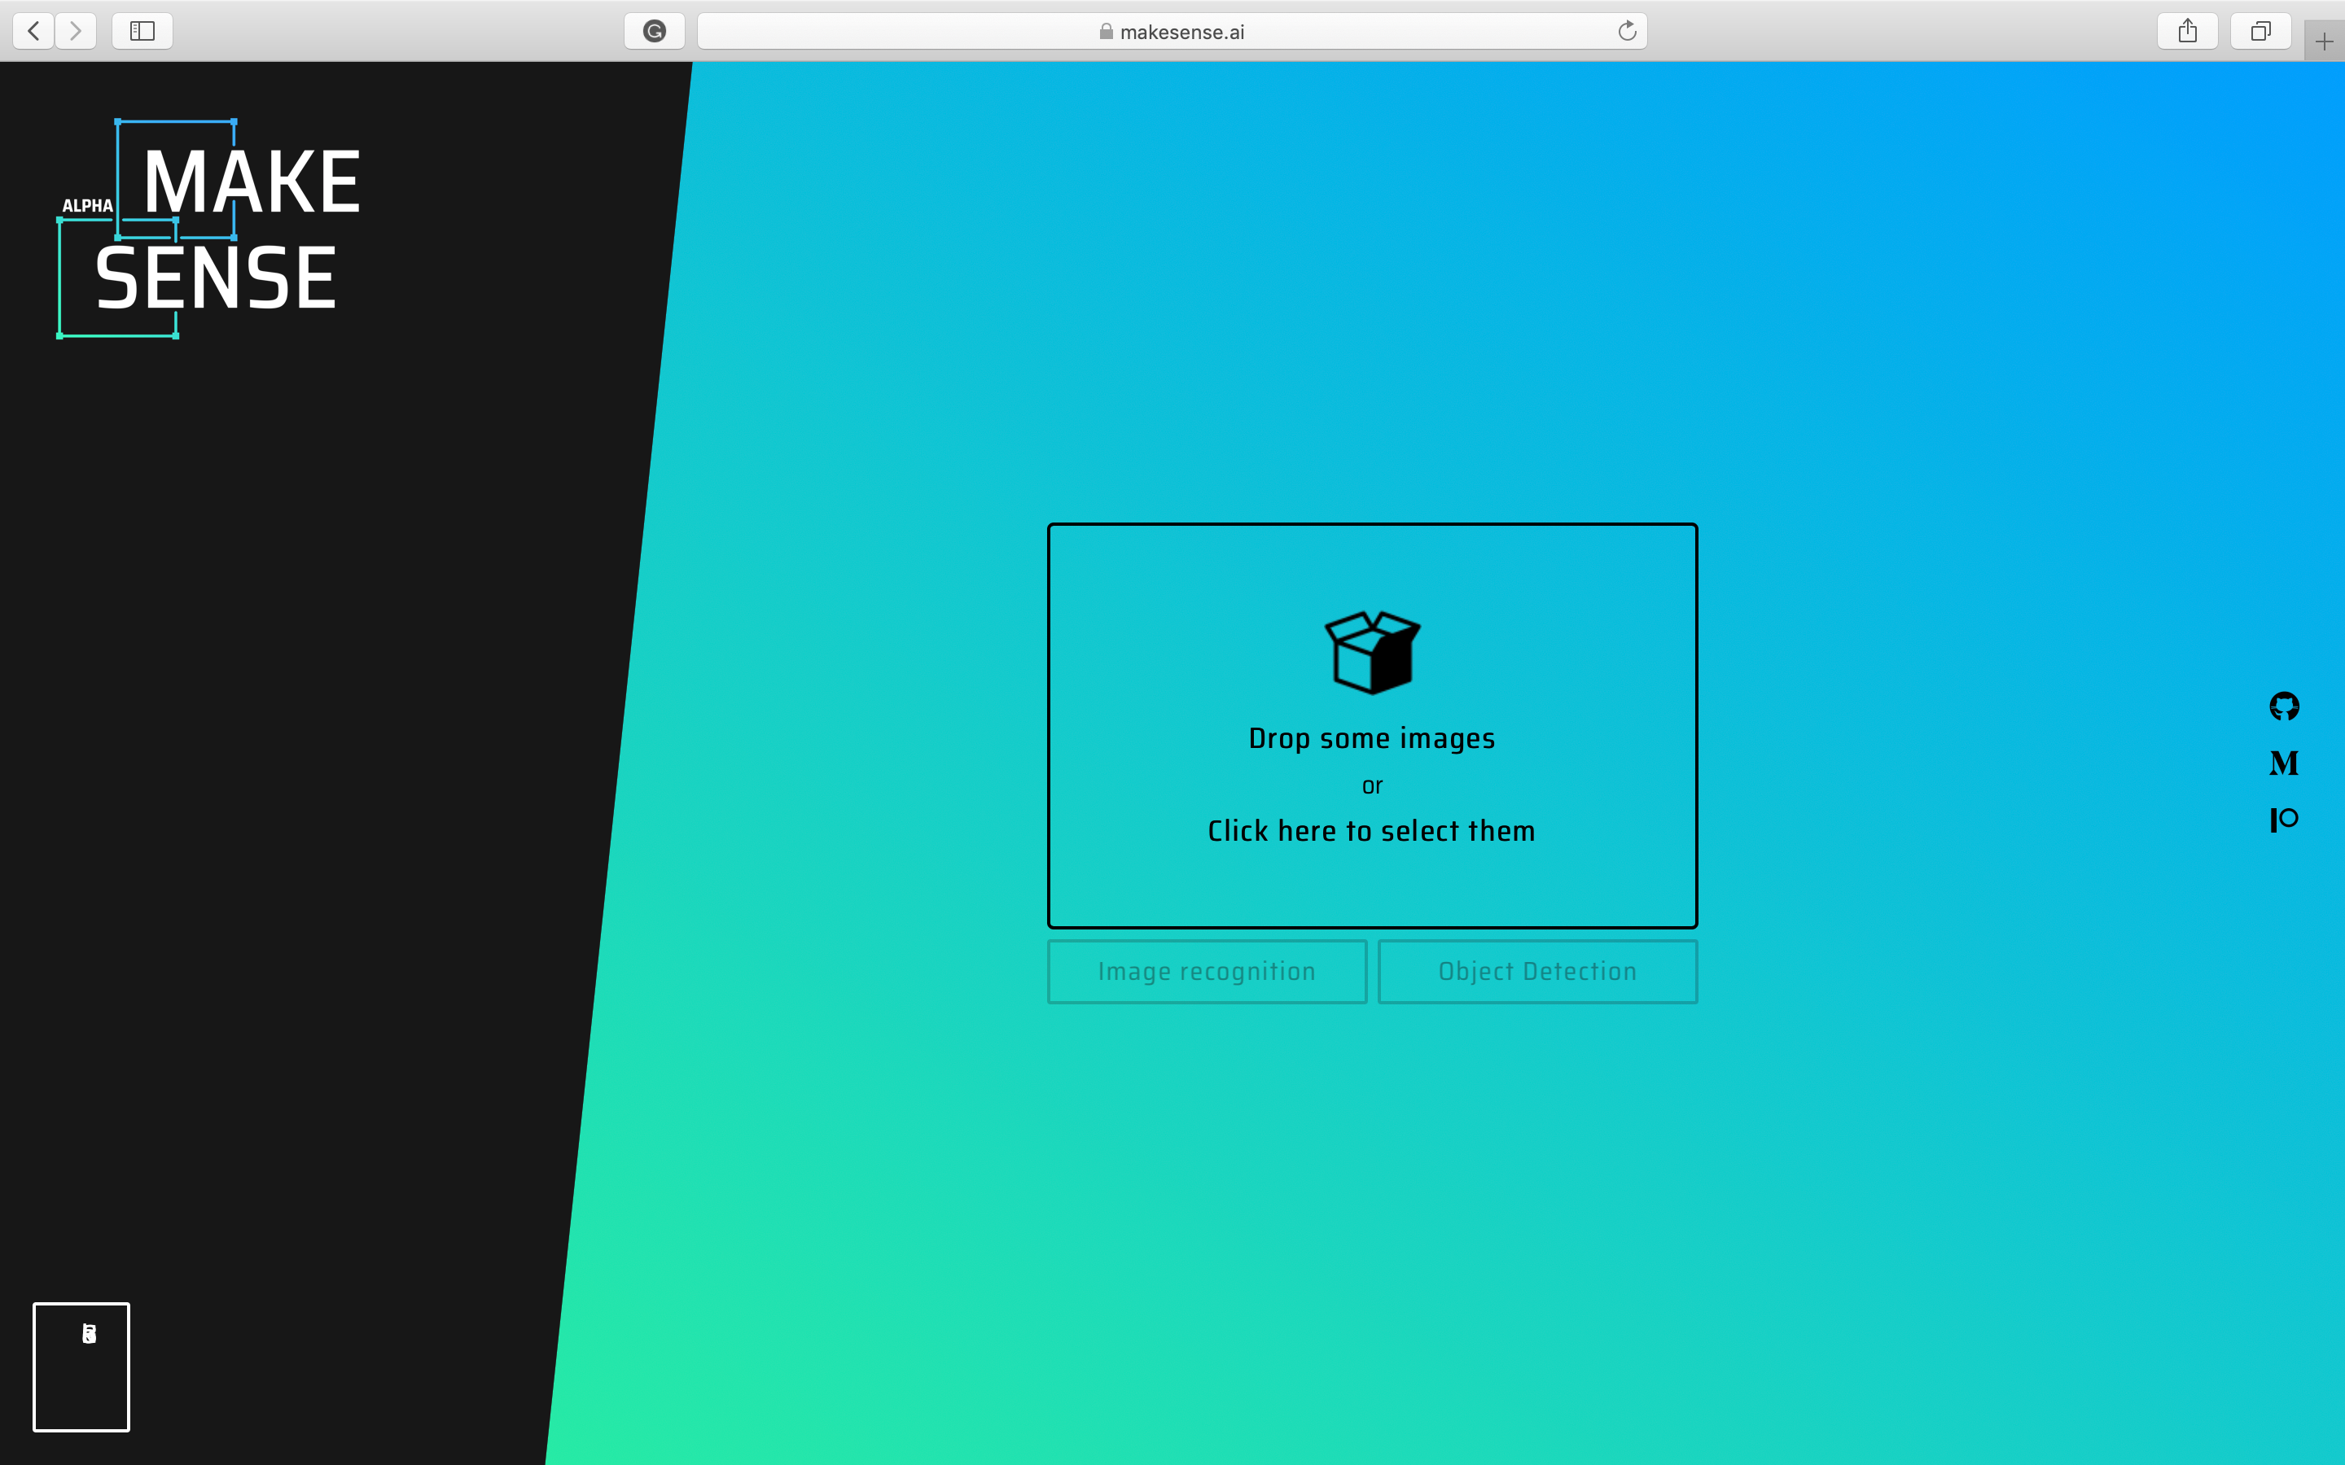This screenshot has width=2345, height=1465.
Task: Open the Grammarly extension
Action: [655, 31]
